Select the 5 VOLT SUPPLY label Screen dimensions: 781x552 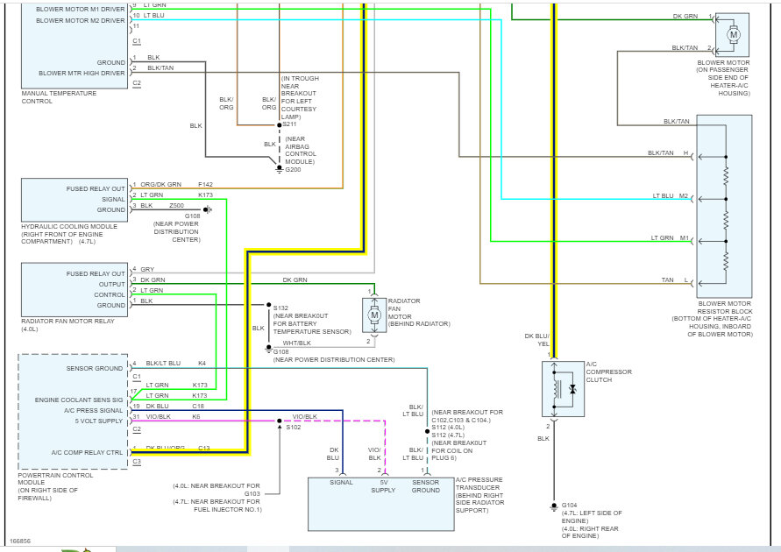[99, 421]
